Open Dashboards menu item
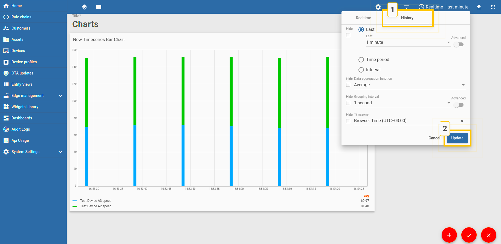This screenshot has width=501, height=244. [33, 118]
